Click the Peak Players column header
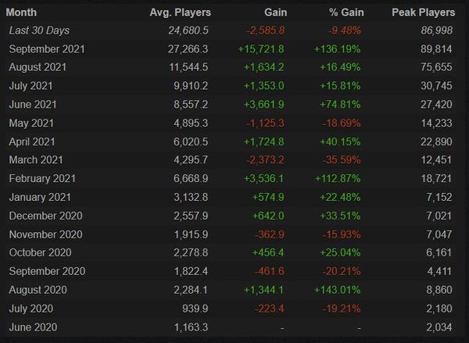Viewport: 469px width, 343px height. point(423,13)
